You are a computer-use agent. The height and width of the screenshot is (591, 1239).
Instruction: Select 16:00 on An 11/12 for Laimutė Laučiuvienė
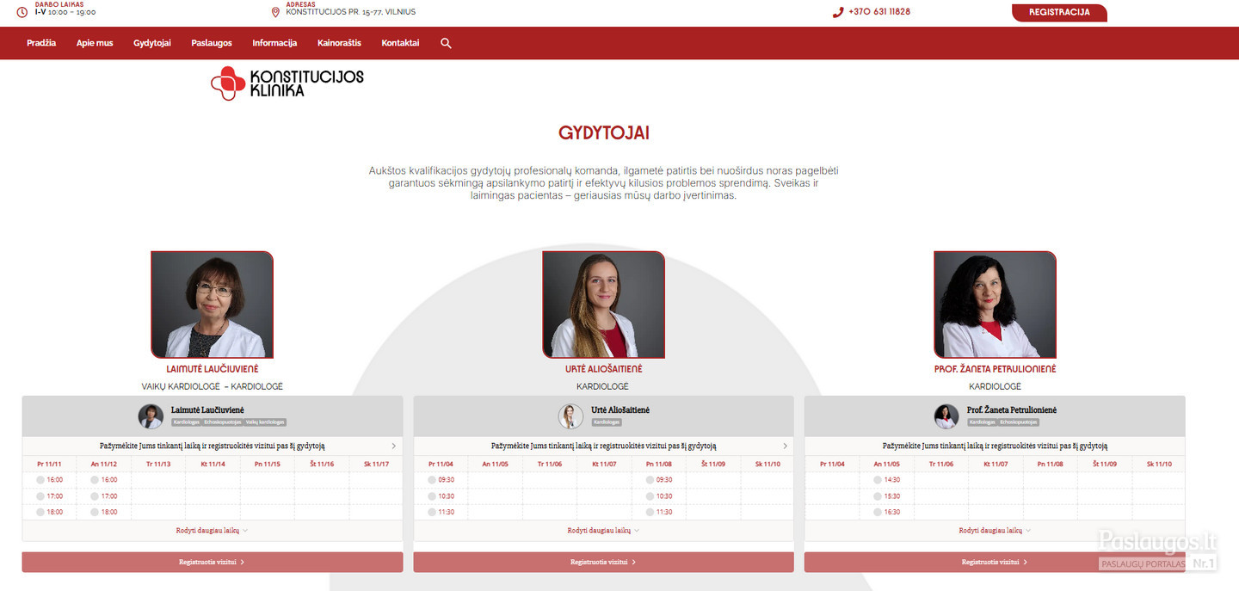coord(104,480)
